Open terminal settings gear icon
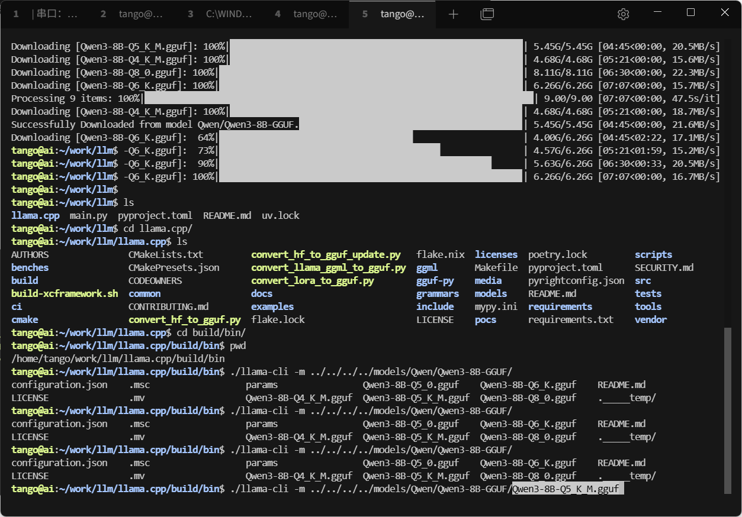Screen dimensions: 742x517 pyautogui.click(x=623, y=14)
